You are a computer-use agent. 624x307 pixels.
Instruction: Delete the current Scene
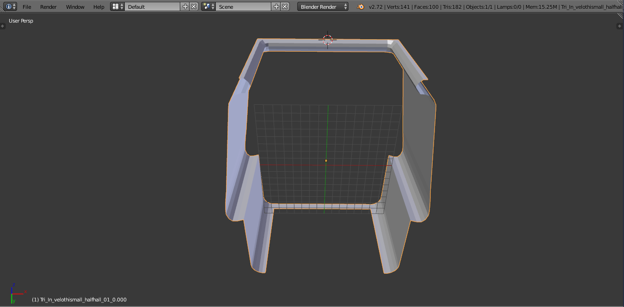click(285, 6)
